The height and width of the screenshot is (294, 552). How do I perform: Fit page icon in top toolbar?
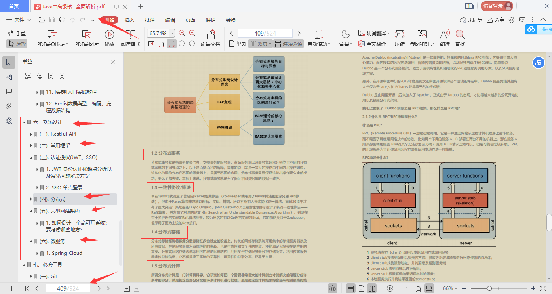pos(161,44)
